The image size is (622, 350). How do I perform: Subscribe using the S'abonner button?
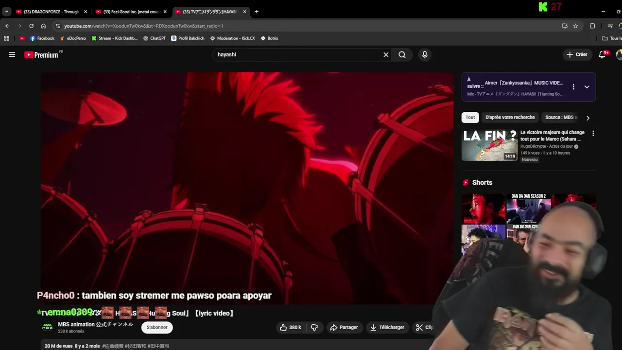click(x=157, y=327)
